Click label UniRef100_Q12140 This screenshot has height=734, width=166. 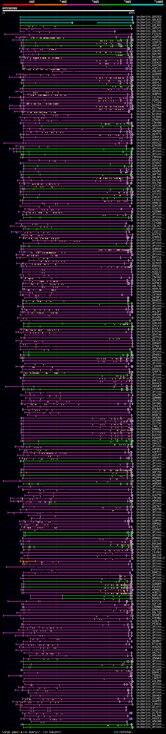149,180
